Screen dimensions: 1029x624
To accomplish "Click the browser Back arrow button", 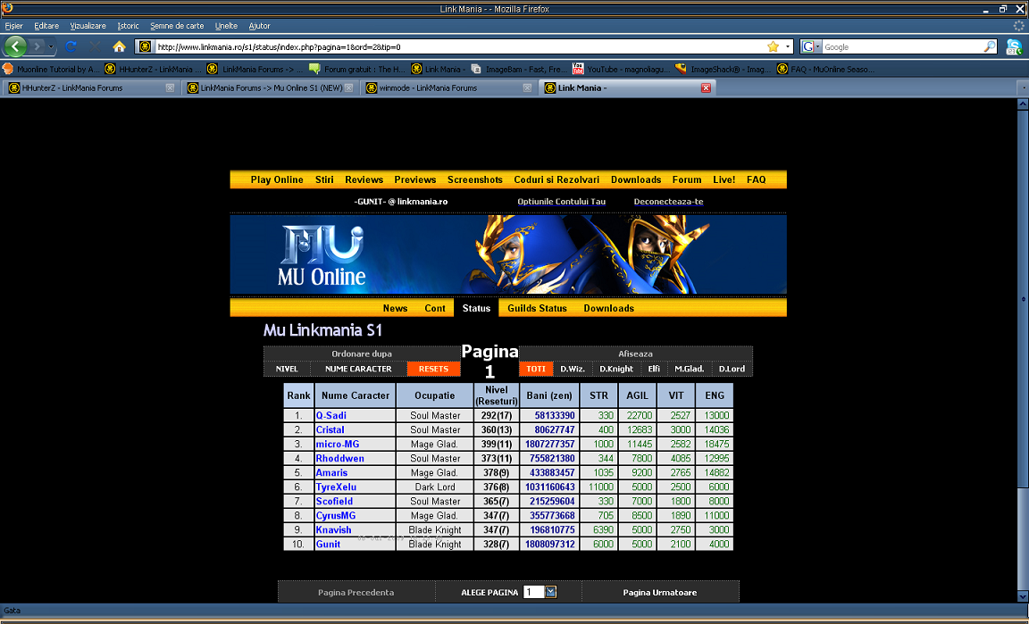I will point(15,46).
